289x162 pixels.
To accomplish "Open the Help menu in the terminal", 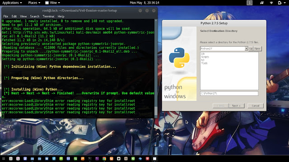I will (61, 16).
